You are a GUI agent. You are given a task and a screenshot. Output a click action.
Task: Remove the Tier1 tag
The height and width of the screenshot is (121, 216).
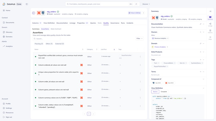point(159,63)
